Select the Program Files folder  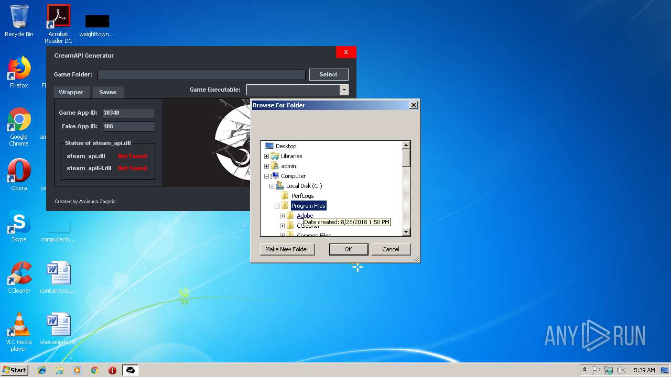pos(308,206)
